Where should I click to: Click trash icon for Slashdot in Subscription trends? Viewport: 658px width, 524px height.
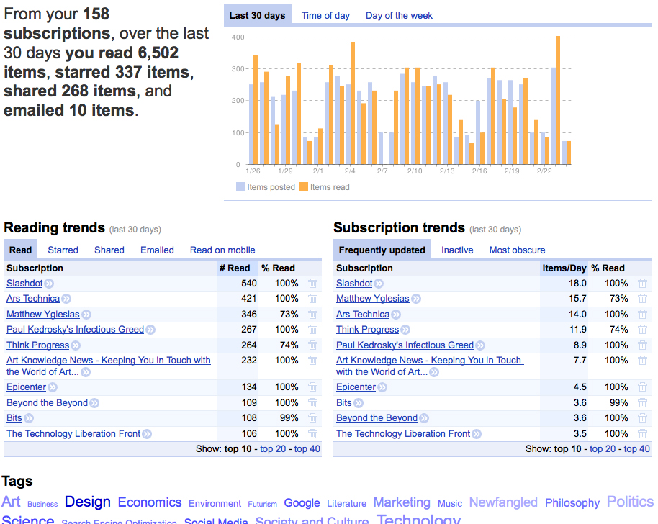click(642, 284)
